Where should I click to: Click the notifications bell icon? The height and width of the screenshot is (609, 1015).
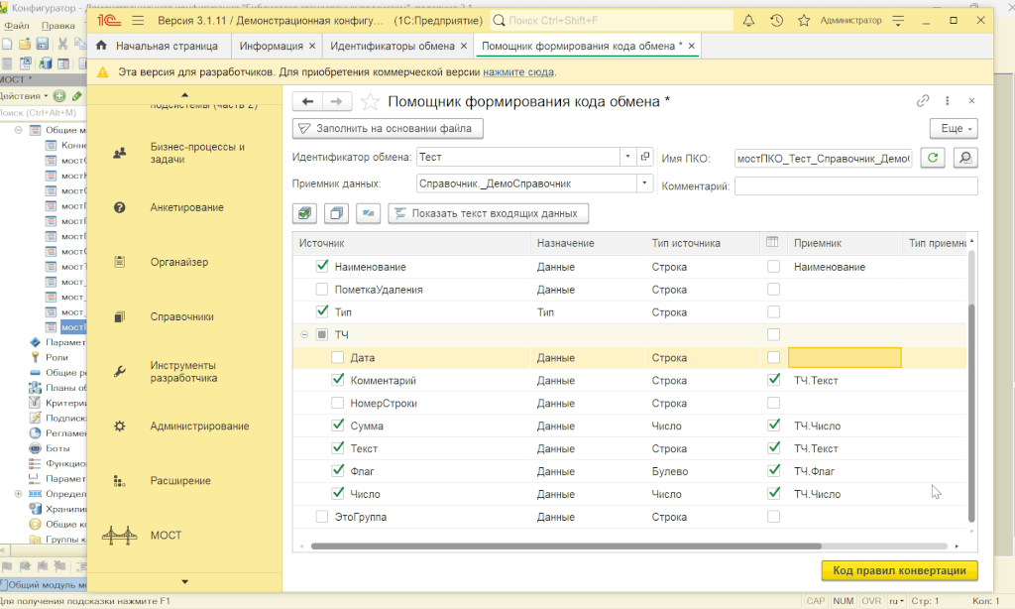pos(748,20)
